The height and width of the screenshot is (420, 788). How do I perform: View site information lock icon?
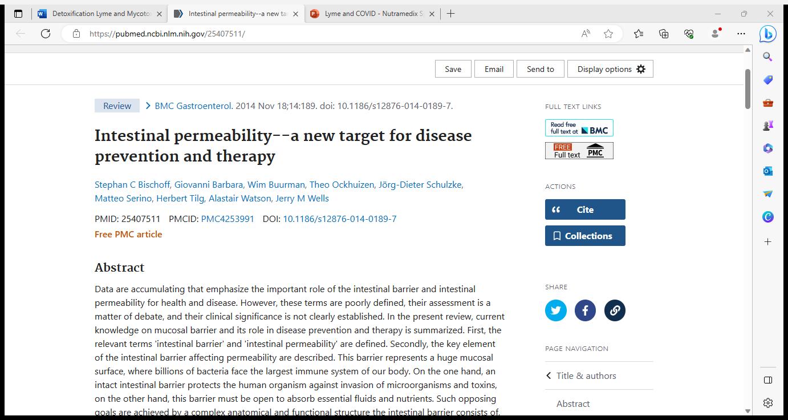(x=76, y=34)
